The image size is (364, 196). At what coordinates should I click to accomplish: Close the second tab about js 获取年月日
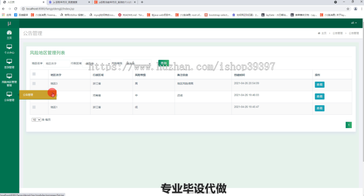pos(89,2)
